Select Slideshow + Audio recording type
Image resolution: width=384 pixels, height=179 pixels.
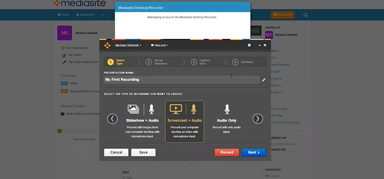tap(142, 122)
